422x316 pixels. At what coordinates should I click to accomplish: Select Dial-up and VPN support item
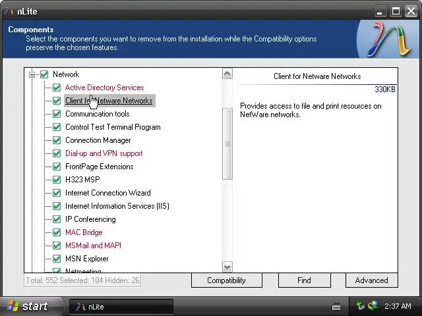pos(104,153)
